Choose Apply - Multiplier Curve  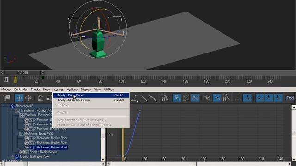pyautogui.click(x=91, y=100)
